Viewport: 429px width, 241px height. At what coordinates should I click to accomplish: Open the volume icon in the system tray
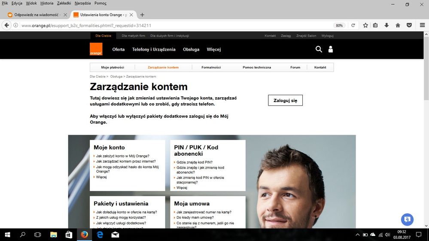coord(387,235)
